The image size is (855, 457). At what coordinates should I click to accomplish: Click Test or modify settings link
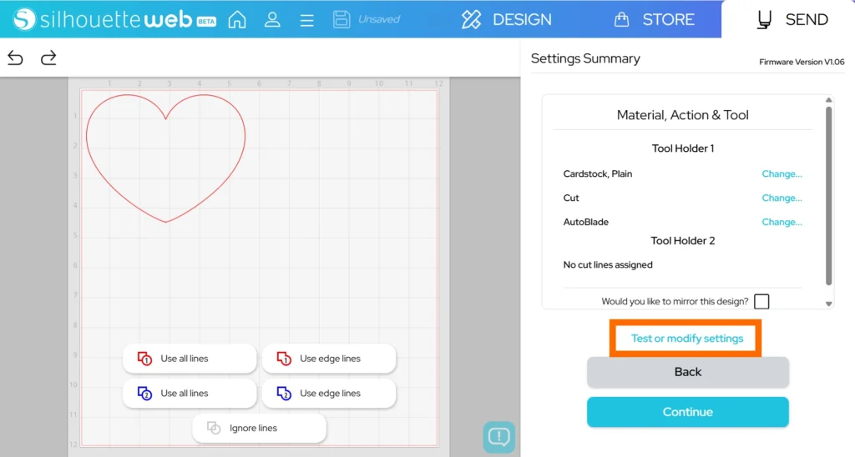coord(686,339)
